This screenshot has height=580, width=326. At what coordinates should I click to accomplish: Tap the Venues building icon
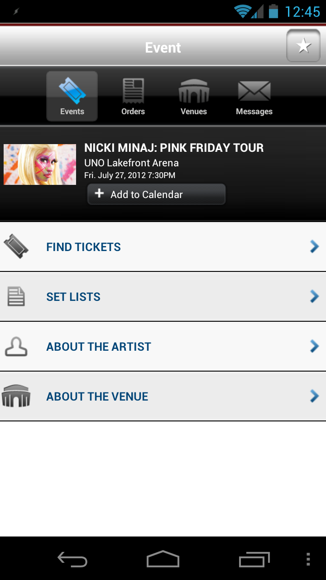click(x=194, y=91)
